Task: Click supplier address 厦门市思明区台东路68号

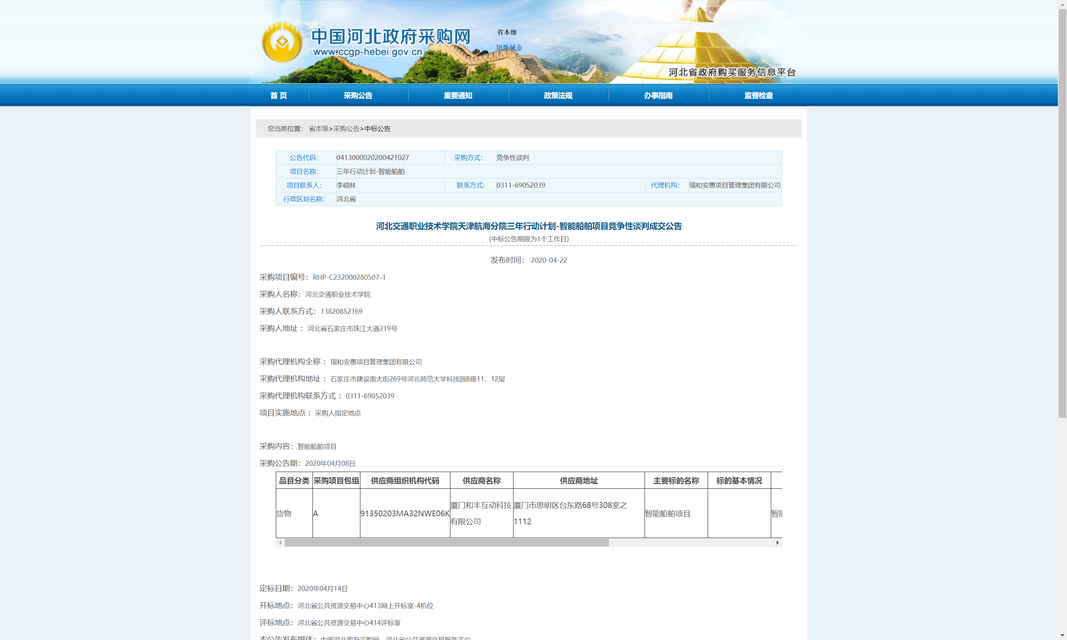Action: tap(570, 513)
